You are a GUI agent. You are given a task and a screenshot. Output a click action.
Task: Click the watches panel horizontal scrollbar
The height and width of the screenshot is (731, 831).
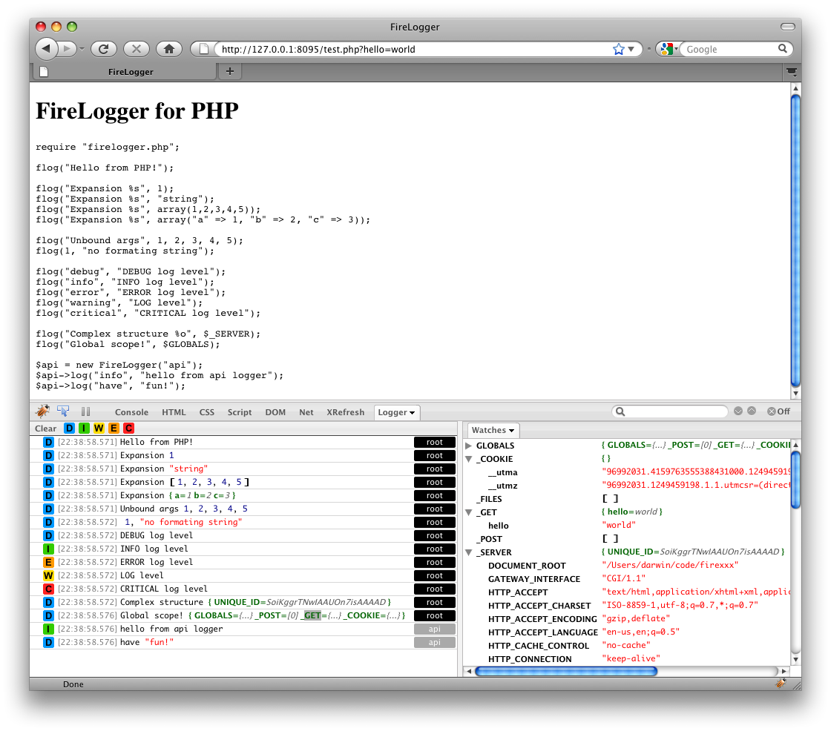[x=565, y=672]
